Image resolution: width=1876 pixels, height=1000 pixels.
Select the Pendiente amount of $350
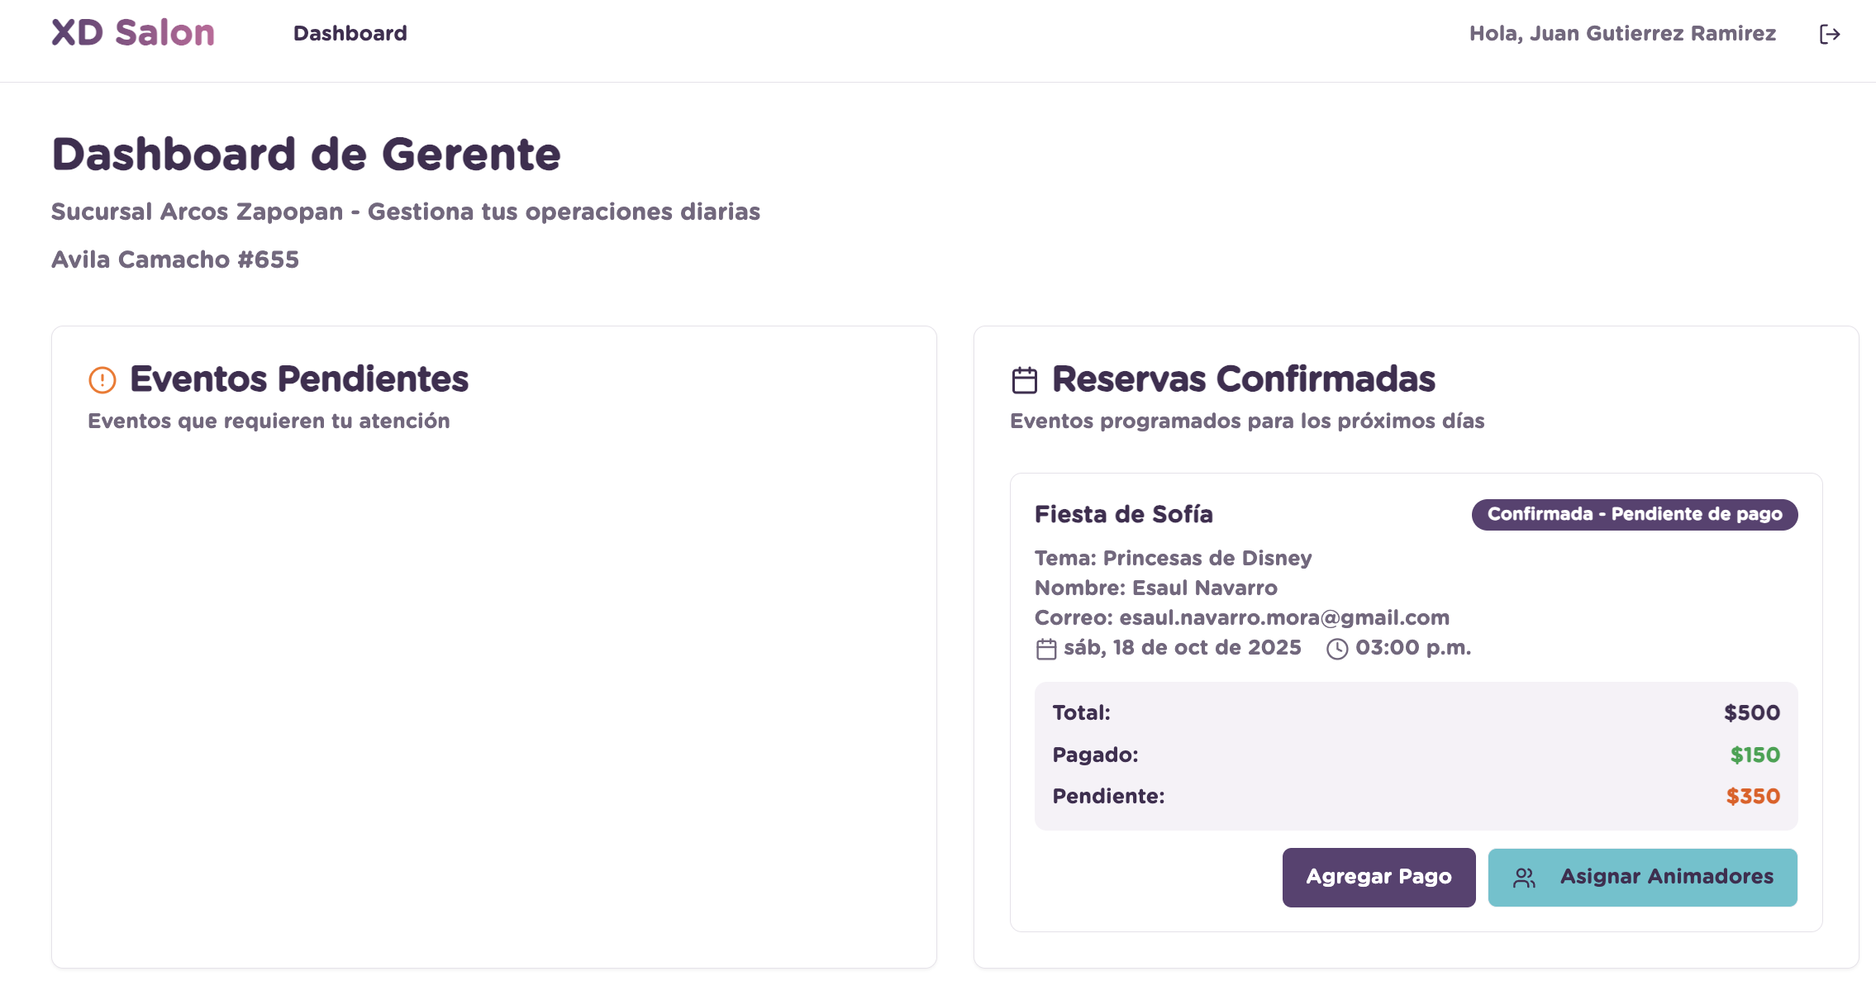pos(1751,796)
